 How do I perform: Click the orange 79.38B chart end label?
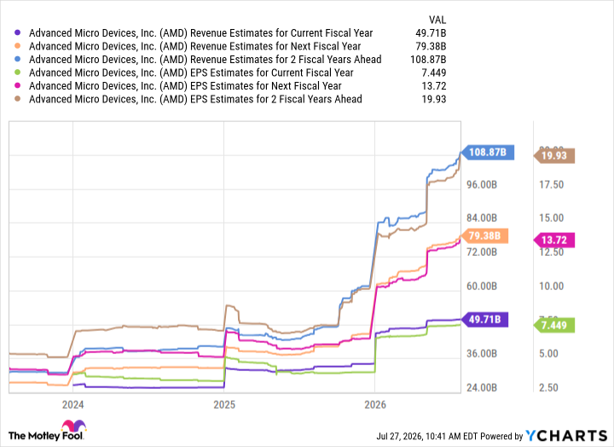point(484,235)
